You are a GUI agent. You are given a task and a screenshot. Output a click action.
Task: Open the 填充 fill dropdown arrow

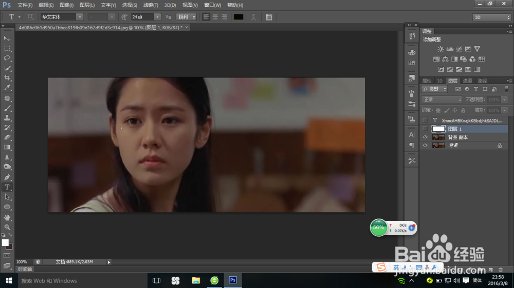pyautogui.click(x=505, y=110)
